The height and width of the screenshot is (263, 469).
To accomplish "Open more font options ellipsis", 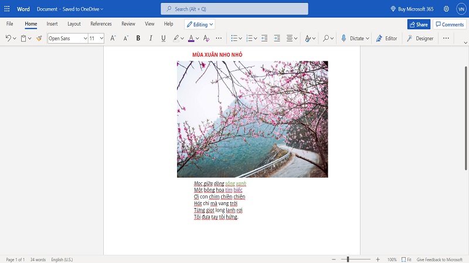I will pyautogui.click(x=219, y=38).
